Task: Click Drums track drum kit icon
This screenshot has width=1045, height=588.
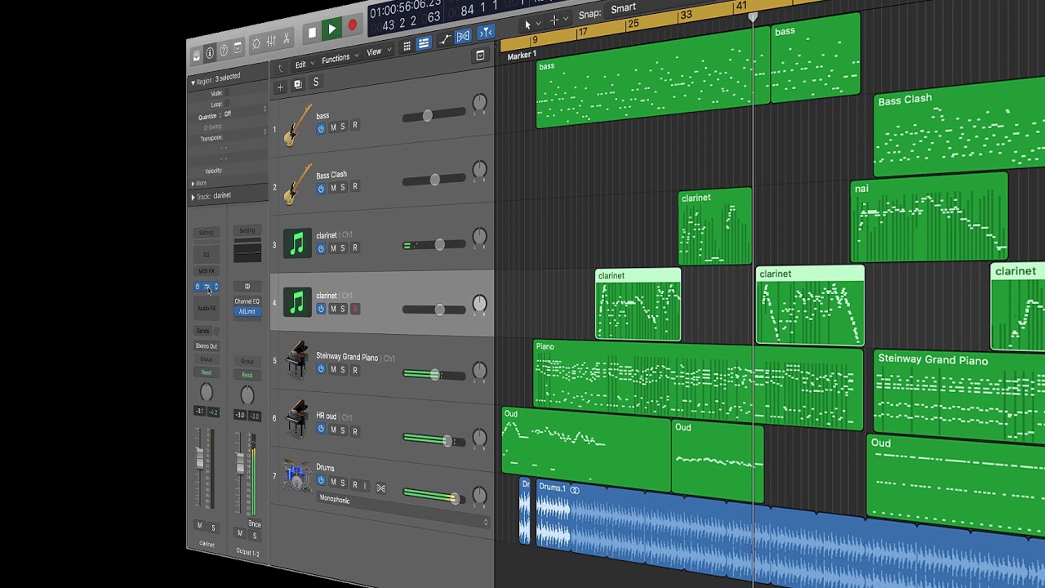Action: [296, 475]
